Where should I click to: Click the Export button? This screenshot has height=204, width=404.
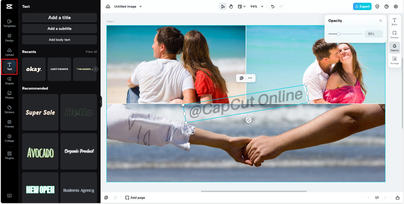coord(362,6)
